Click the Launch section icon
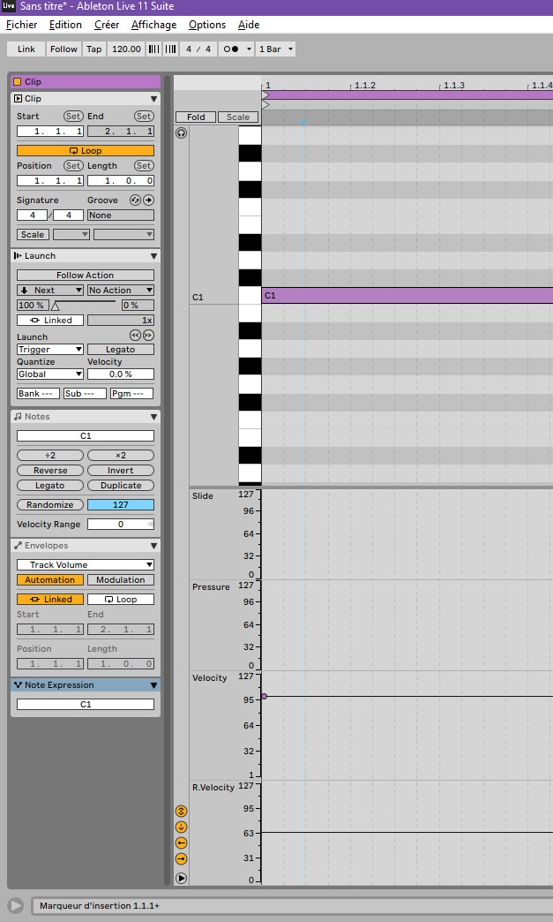 (18, 256)
